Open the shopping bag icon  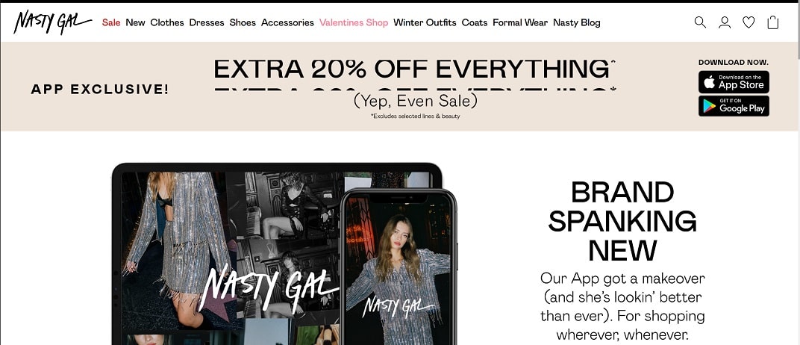coord(773,22)
